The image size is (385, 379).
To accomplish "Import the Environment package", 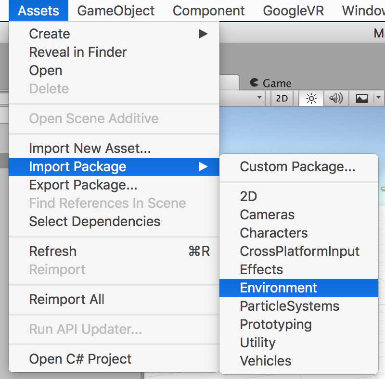I will (x=299, y=288).
